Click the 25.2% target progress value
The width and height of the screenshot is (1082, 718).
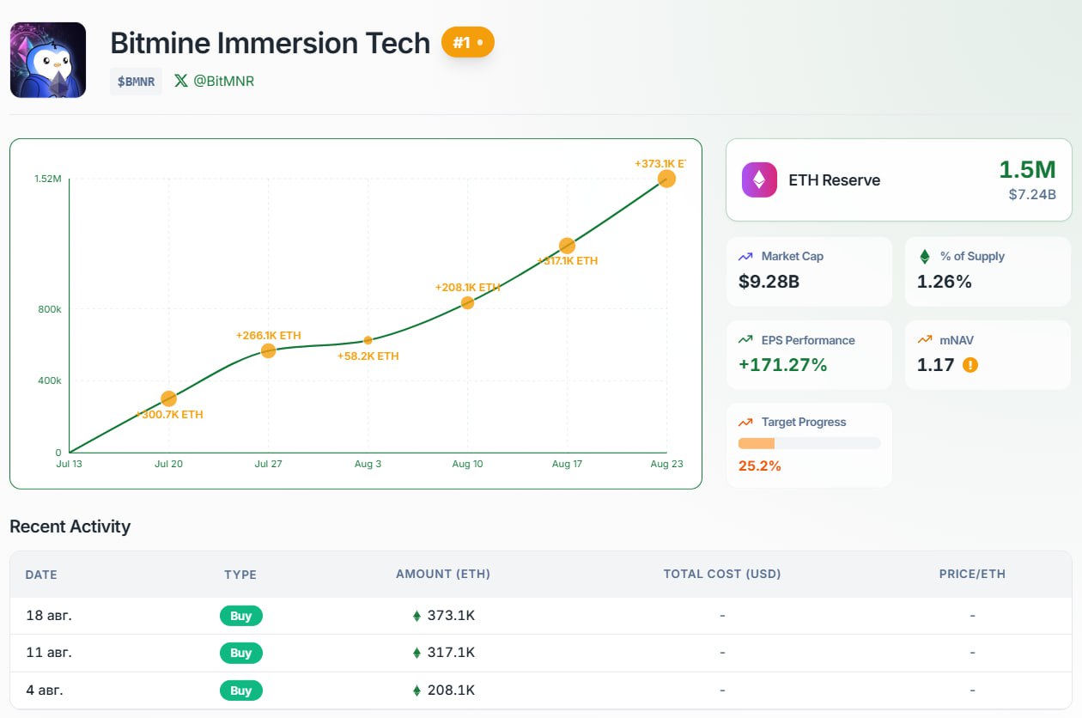pos(760,466)
